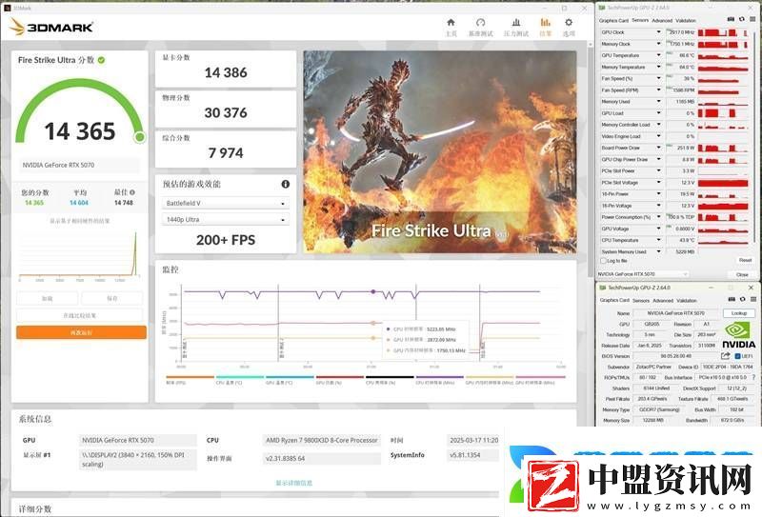Open the 3DMark results bar-chart icon
The image size is (762, 517).
pos(545,22)
